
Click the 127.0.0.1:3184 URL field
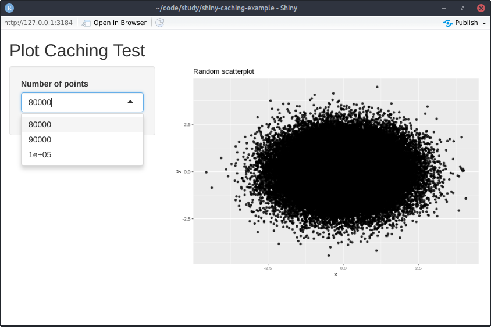click(x=38, y=23)
